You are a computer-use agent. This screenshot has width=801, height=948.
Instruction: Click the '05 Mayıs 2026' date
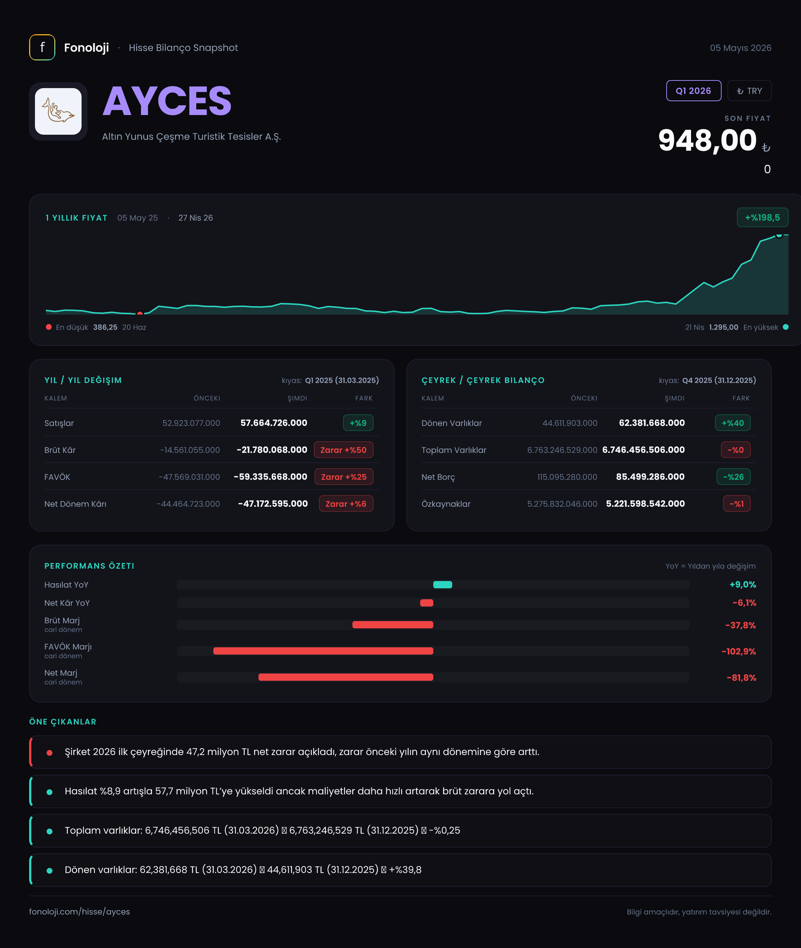pyautogui.click(x=740, y=48)
